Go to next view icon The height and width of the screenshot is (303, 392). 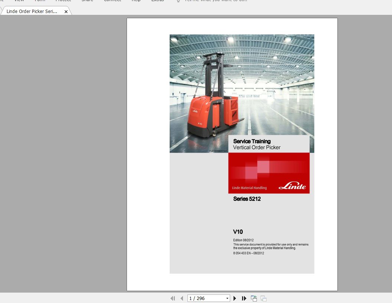(x=264, y=298)
